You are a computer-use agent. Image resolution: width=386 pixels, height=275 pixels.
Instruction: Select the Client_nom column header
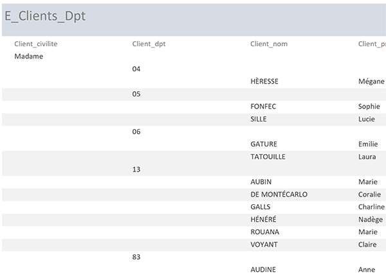click(269, 44)
